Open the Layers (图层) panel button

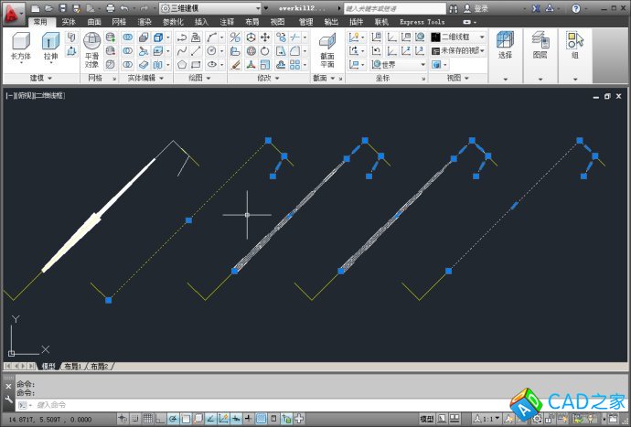540,46
